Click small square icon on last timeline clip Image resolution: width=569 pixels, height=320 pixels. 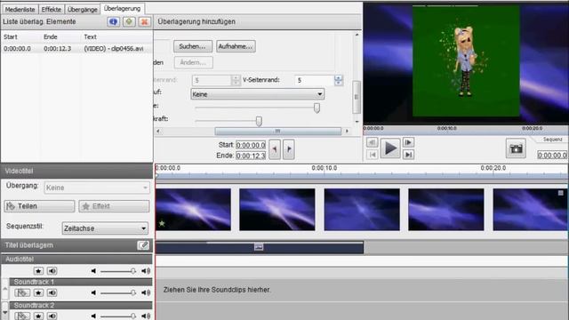pos(561,193)
